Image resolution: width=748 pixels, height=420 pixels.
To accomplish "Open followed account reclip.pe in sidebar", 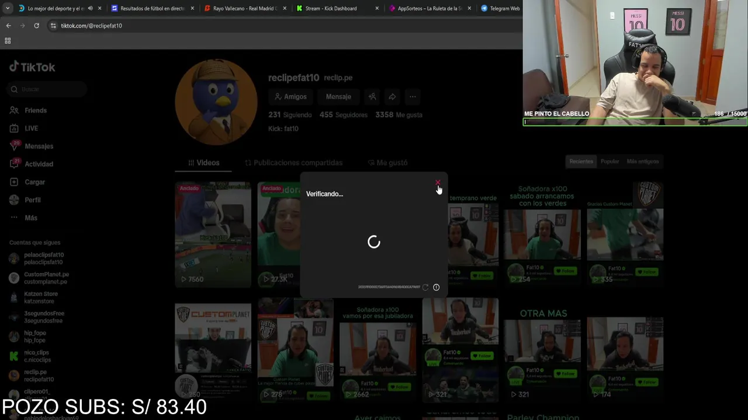I will pos(32,376).
